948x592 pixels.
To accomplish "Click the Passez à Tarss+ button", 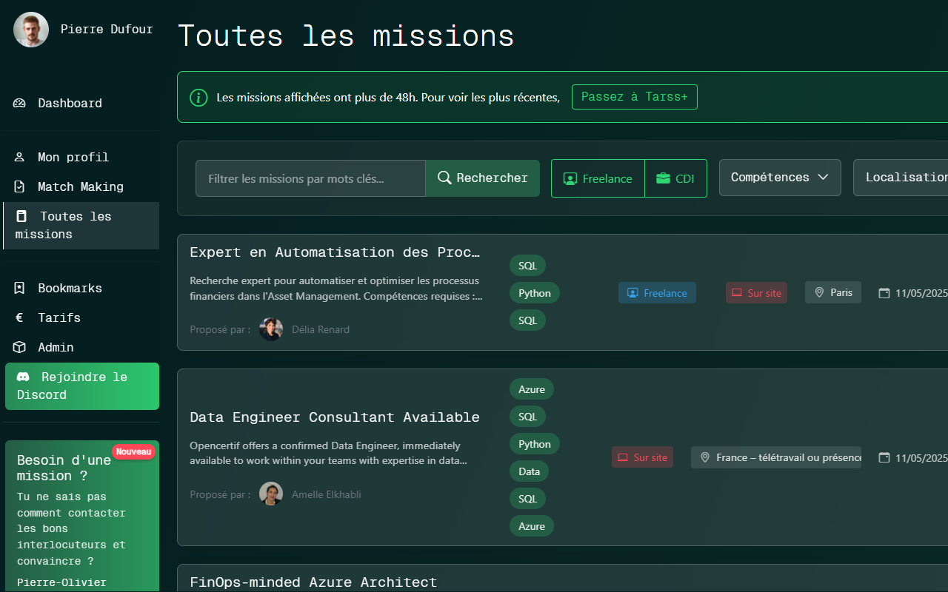I will pyautogui.click(x=635, y=97).
